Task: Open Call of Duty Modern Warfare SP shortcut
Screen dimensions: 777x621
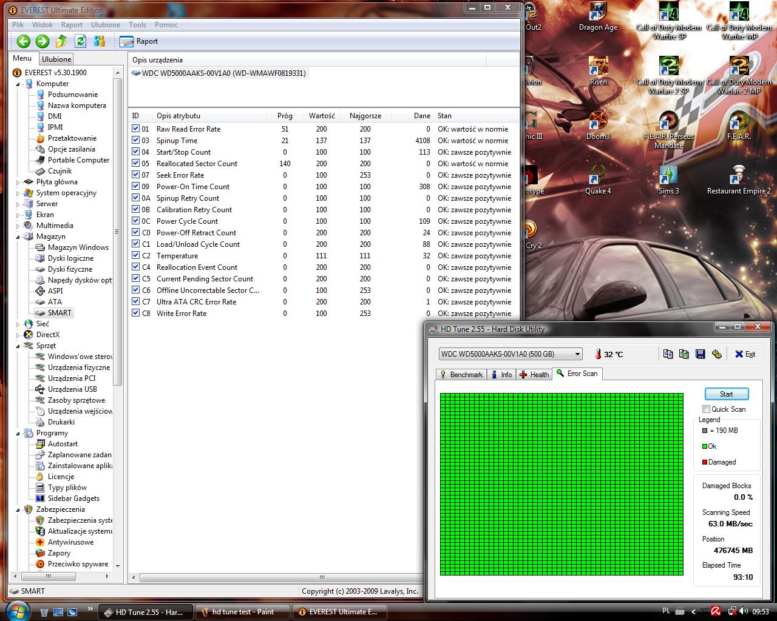Action: point(668,21)
